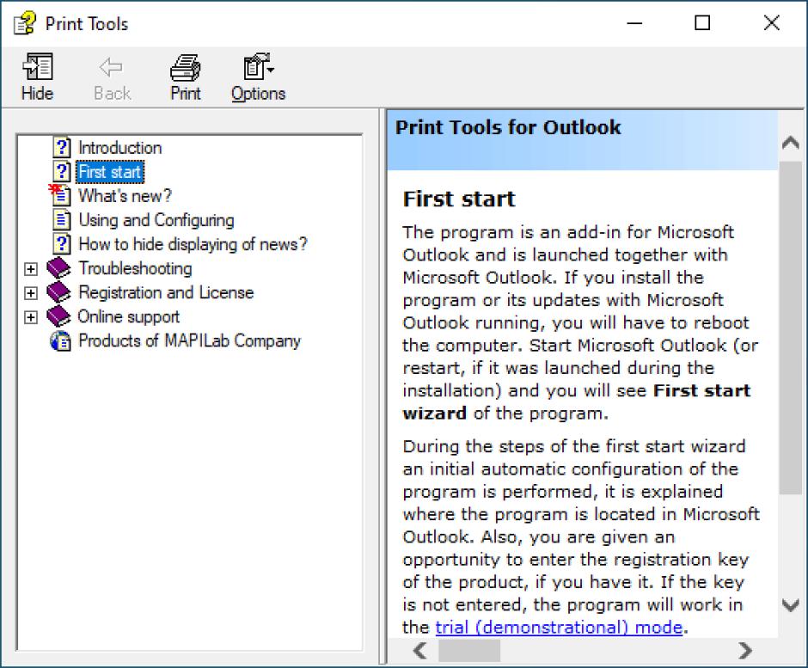This screenshot has height=668, width=808.
Task: Select the Troubleshooting book label
Action: tap(135, 268)
